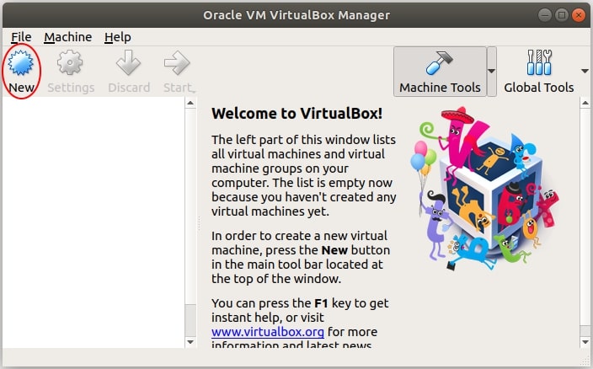This screenshot has width=593, height=369.
Task: Expand the Machine Tools dropdown arrow
Action: [x=491, y=71]
